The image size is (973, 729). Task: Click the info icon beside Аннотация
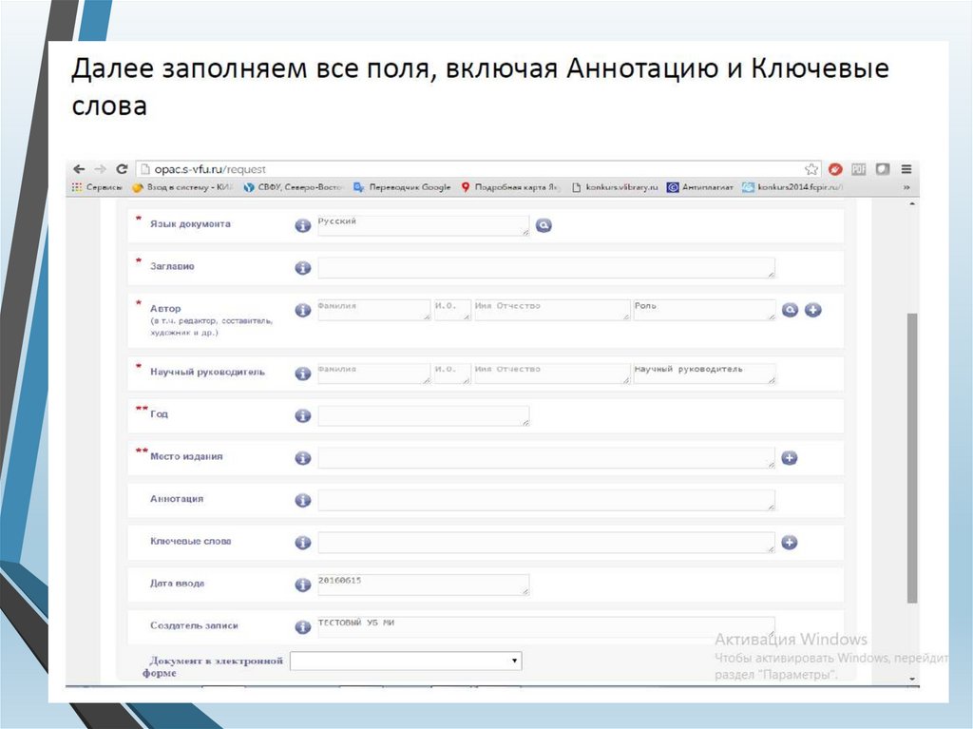[x=303, y=500]
